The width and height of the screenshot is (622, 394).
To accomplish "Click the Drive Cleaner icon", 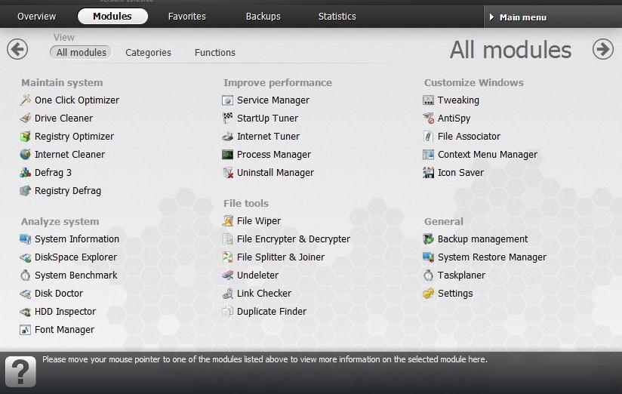I will (x=26, y=118).
